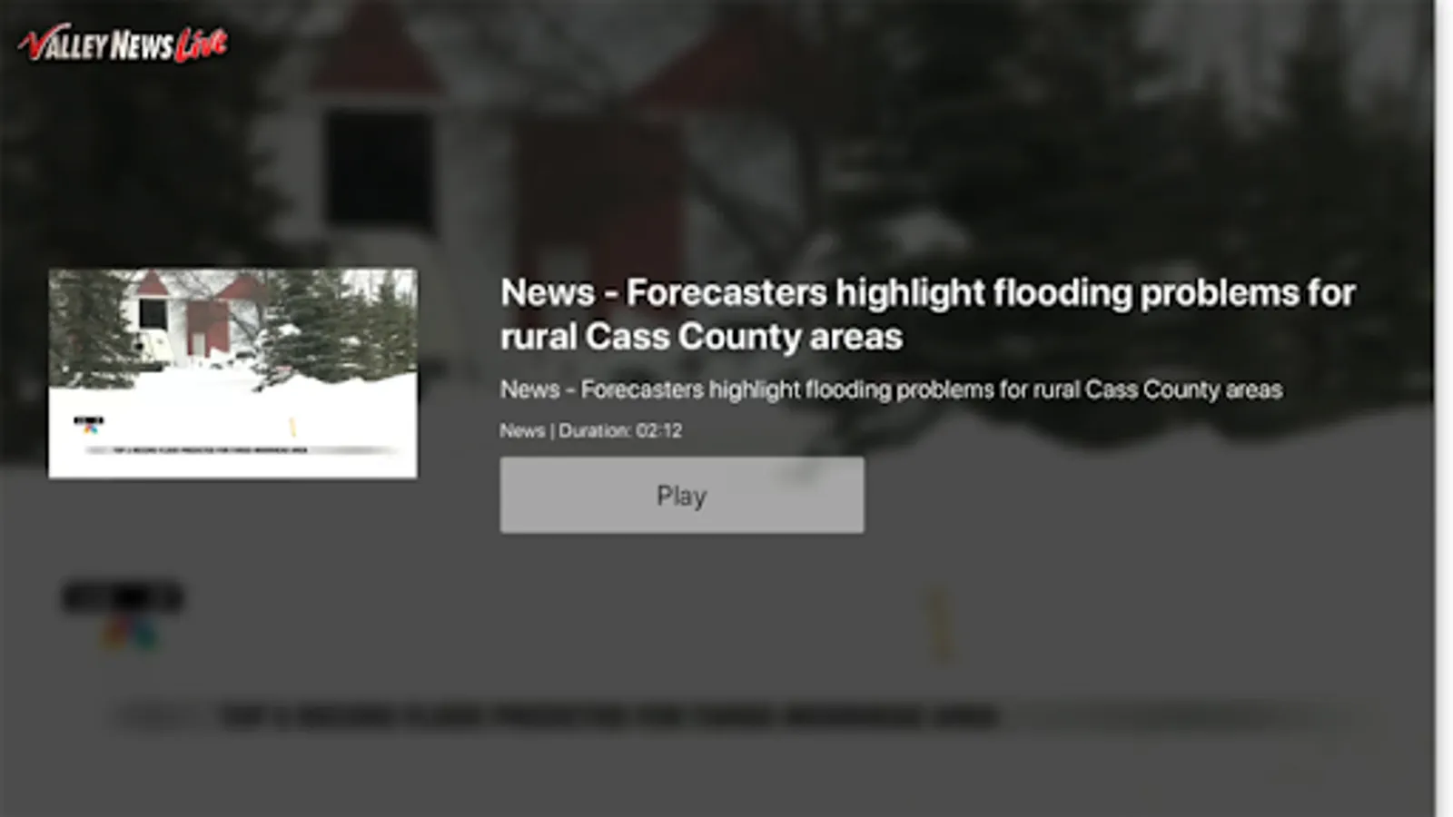
Task: Click the white strip along the right edge
Action: tap(1444, 408)
